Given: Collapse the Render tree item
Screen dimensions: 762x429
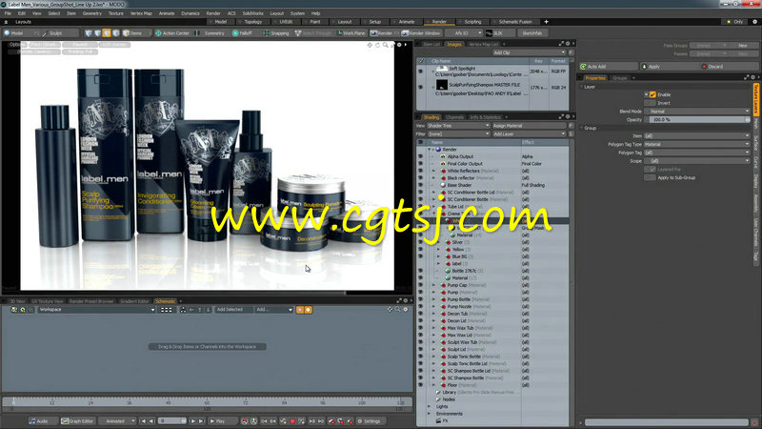Looking at the screenshot, I should point(430,150).
